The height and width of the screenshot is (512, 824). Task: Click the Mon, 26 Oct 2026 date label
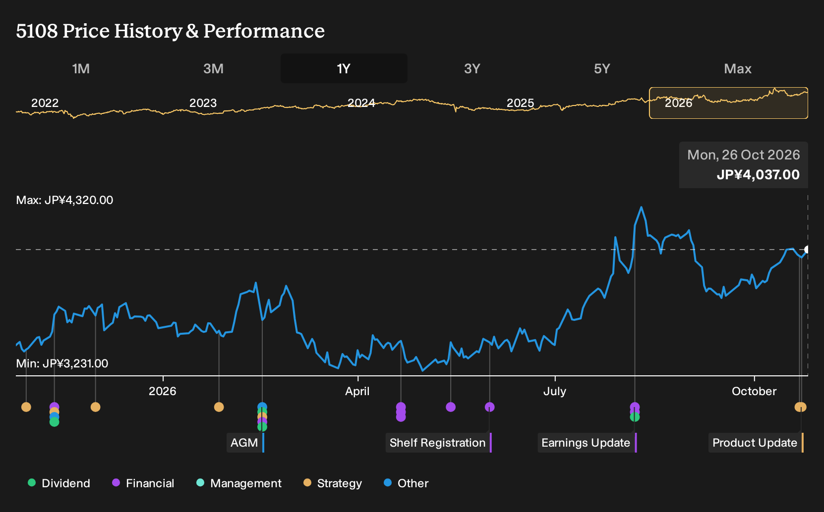[744, 155]
